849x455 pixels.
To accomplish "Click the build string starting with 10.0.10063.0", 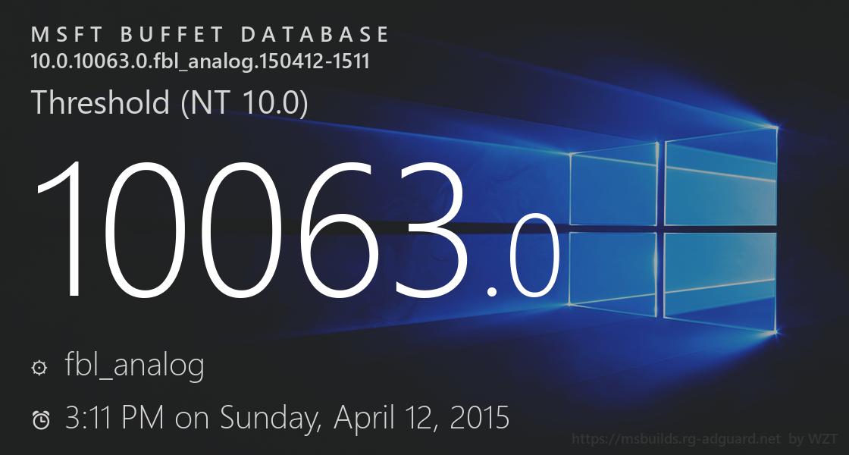I will tap(200, 61).
